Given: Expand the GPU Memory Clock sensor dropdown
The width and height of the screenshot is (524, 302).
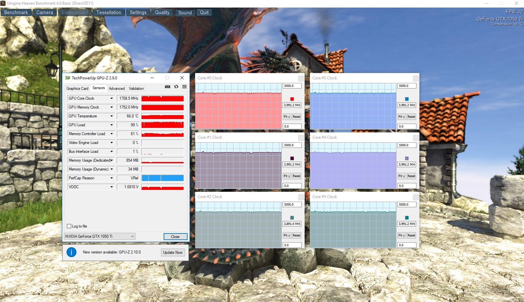Looking at the screenshot, I should pyautogui.click(x=111, y=107).
